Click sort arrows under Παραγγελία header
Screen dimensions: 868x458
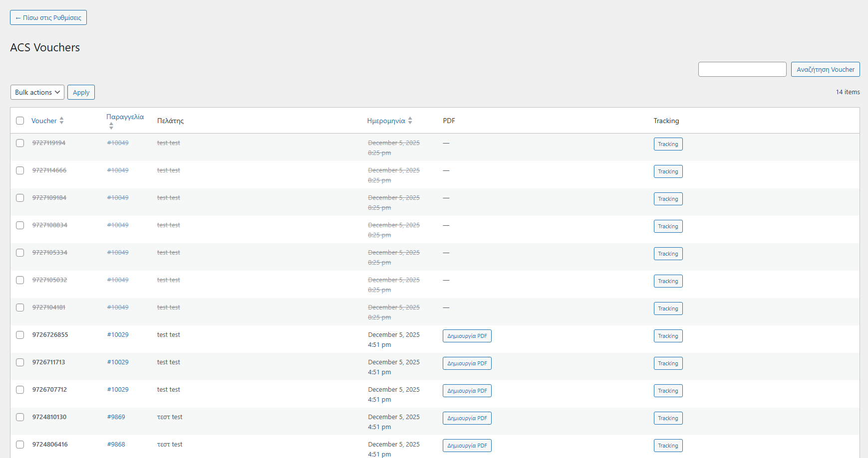point(111,127)
